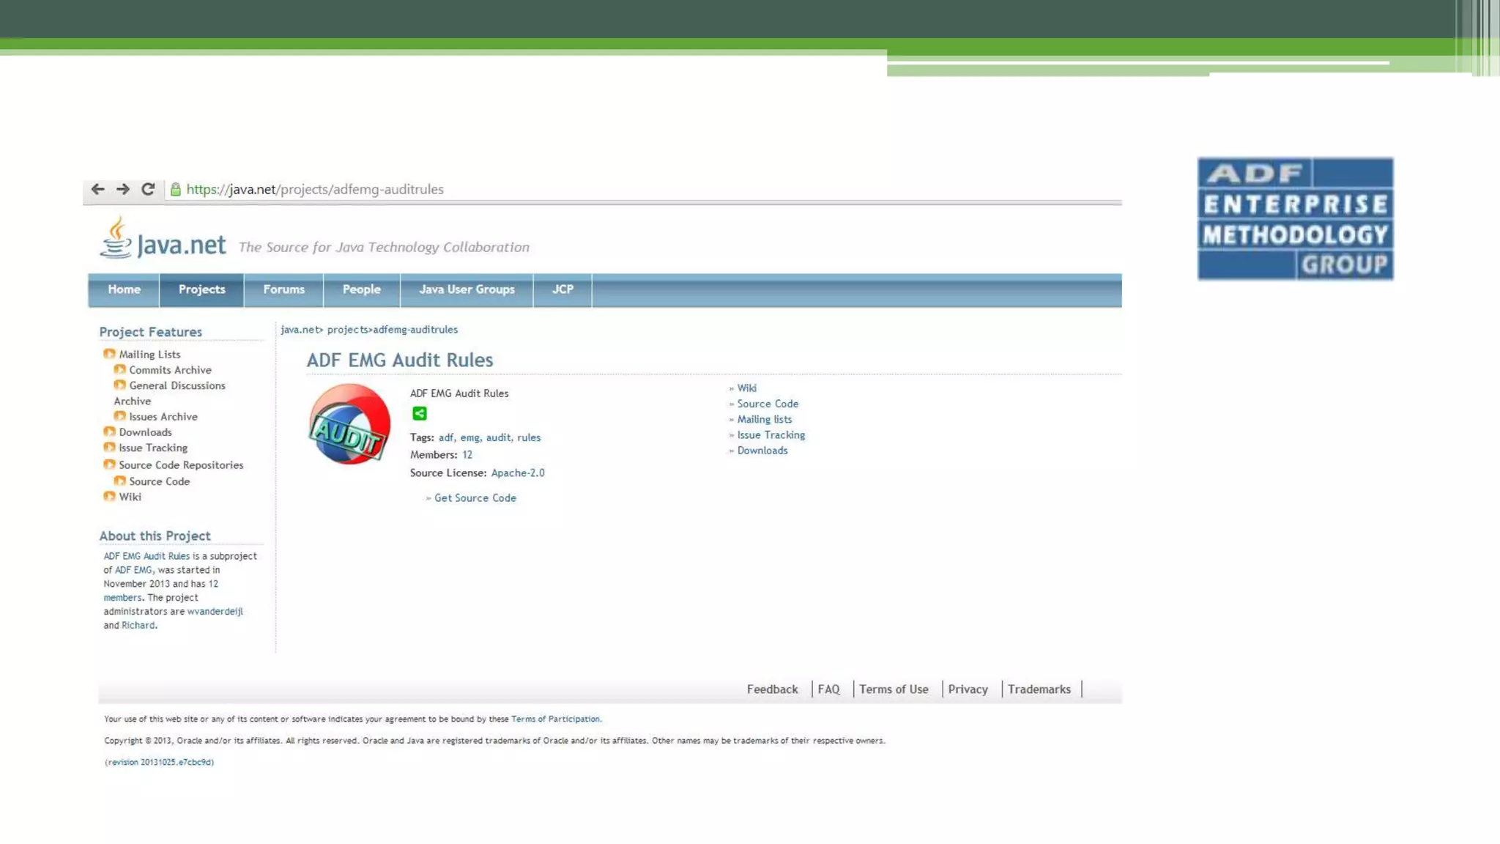Open the round AUDIT project logo
The height and width of the screenshot is (844, 1500).
(349, 424)
